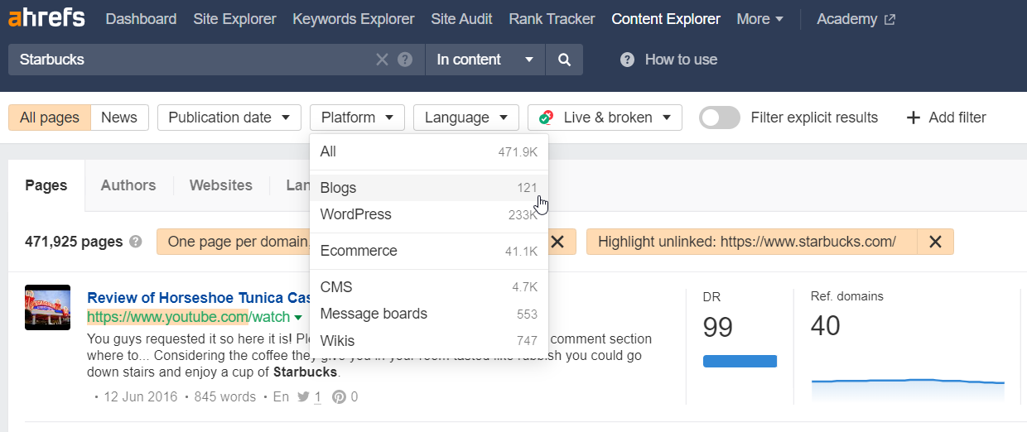
Task: Click the plus icon for Add filter
Action: (914, 118)
